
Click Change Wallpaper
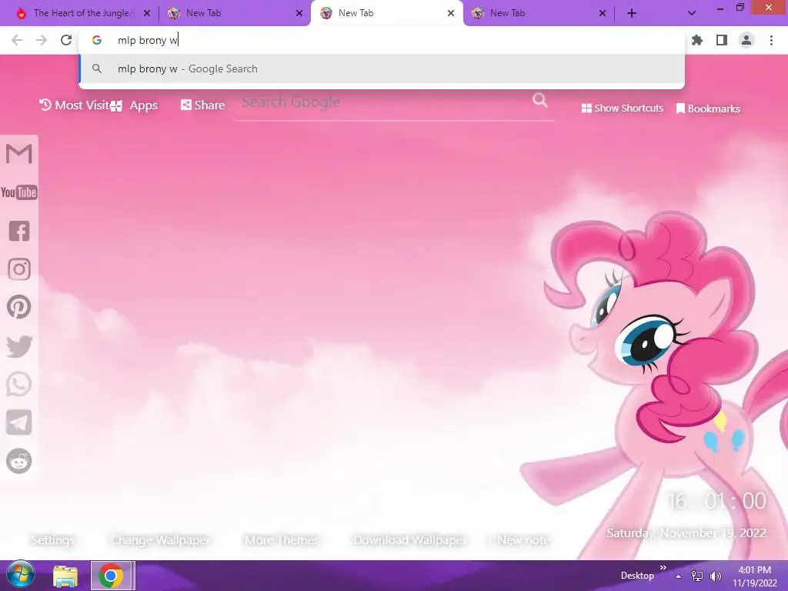[x=161, y=540]
